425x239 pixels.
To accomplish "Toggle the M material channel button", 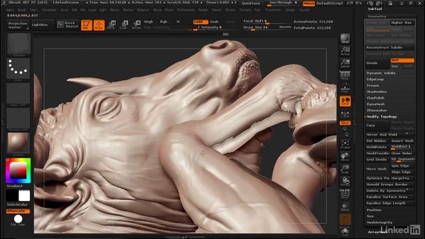I will click(178, 22).
